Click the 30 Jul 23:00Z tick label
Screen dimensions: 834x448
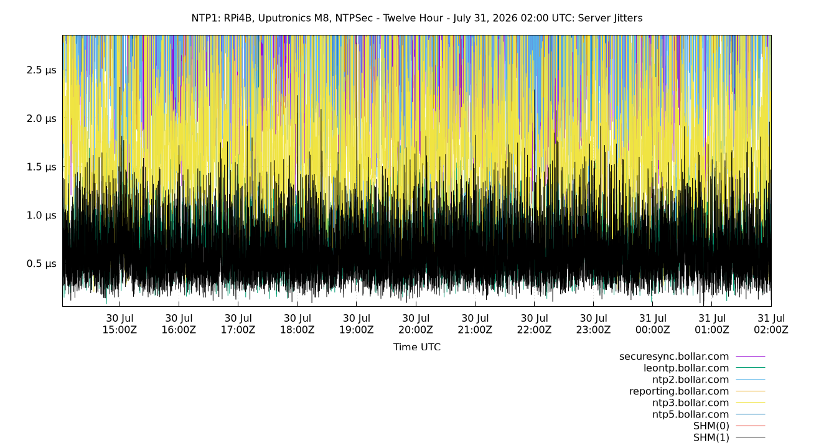pyautogui.click(x=593, y=324)
